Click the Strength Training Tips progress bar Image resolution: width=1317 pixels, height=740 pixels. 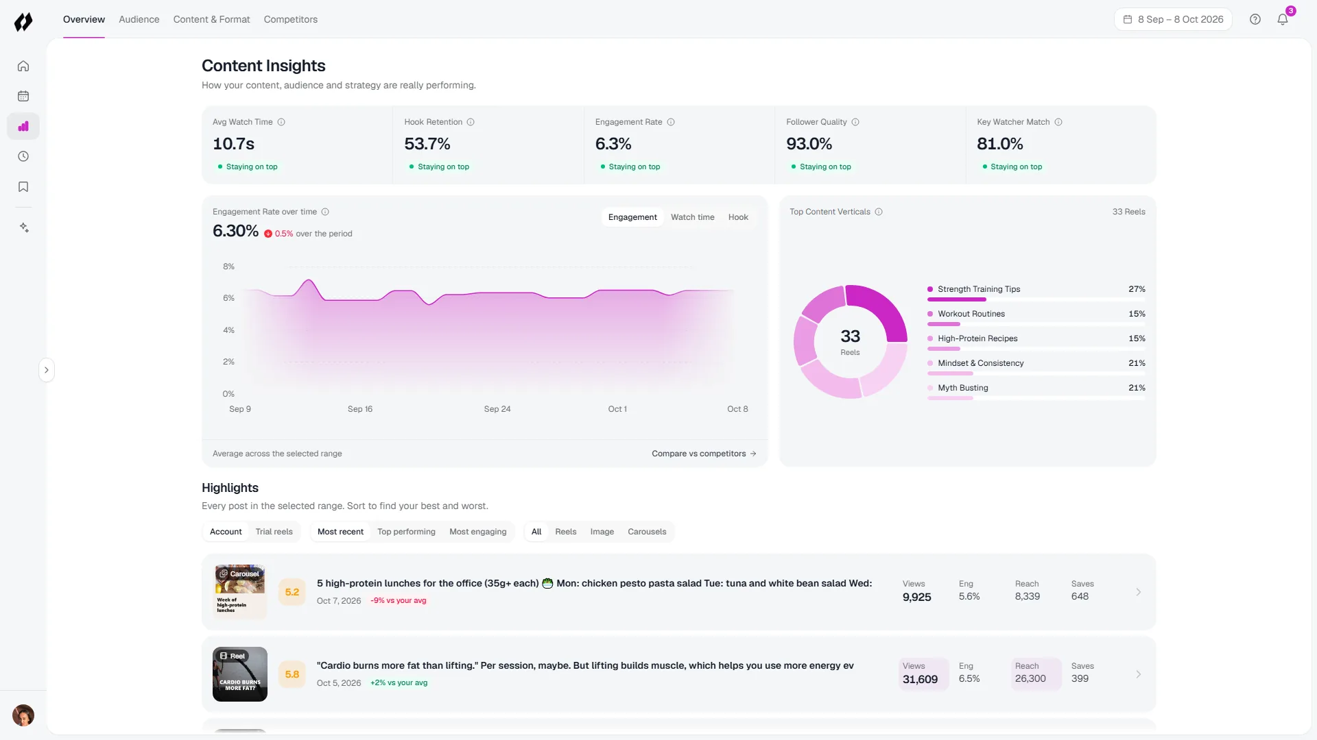coord(1036,299)
